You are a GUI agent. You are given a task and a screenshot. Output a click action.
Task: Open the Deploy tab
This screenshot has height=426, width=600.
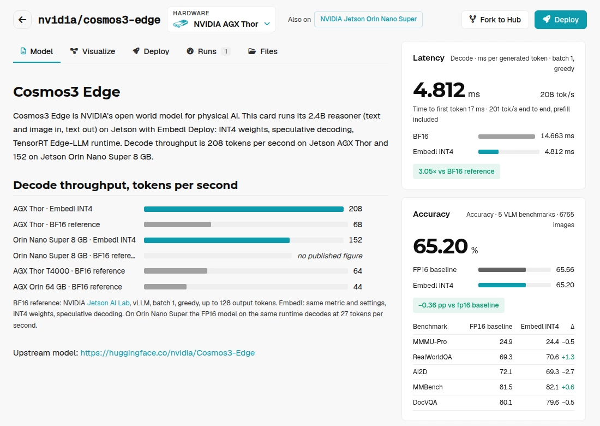(151, 51)
